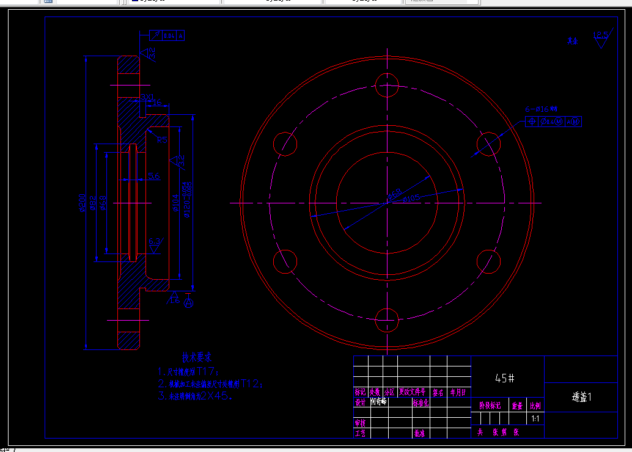This screenshot has width=632, height=452.
Task: Select the 5.6 width dimension
Action: click(x=153, y=176)
